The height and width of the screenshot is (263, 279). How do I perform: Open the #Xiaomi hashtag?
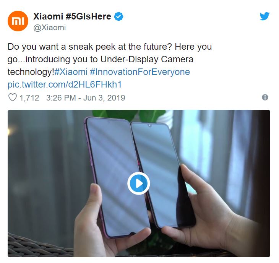pos(71,72)
